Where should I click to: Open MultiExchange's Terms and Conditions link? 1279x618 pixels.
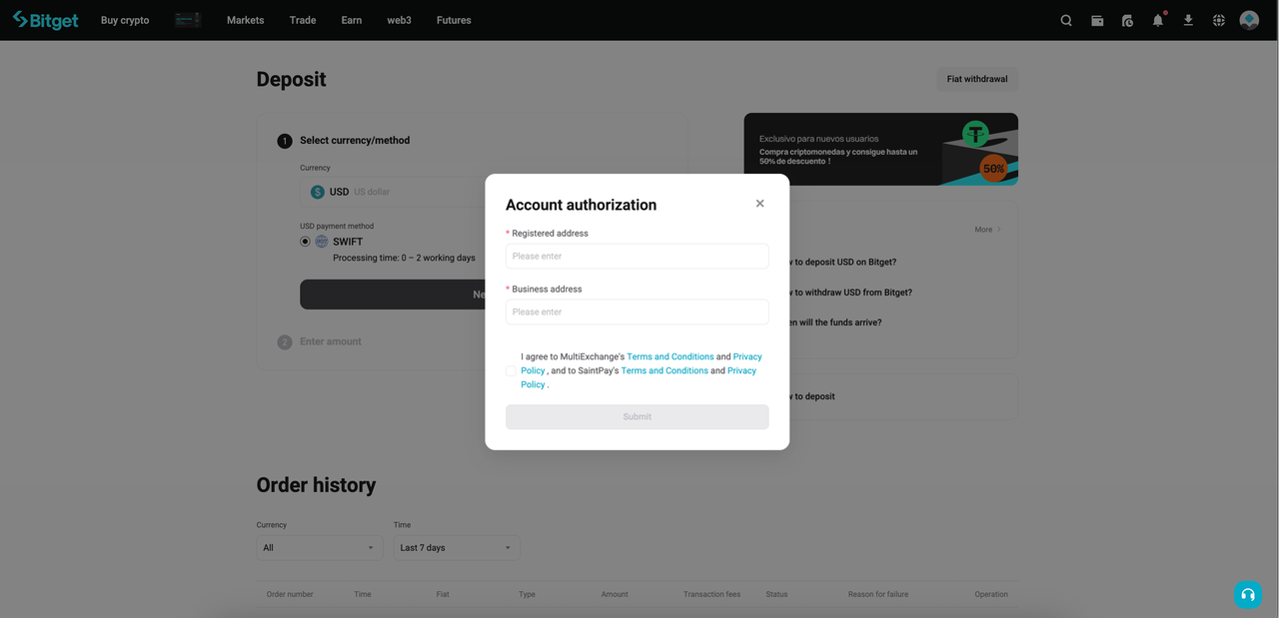(669, 355)
